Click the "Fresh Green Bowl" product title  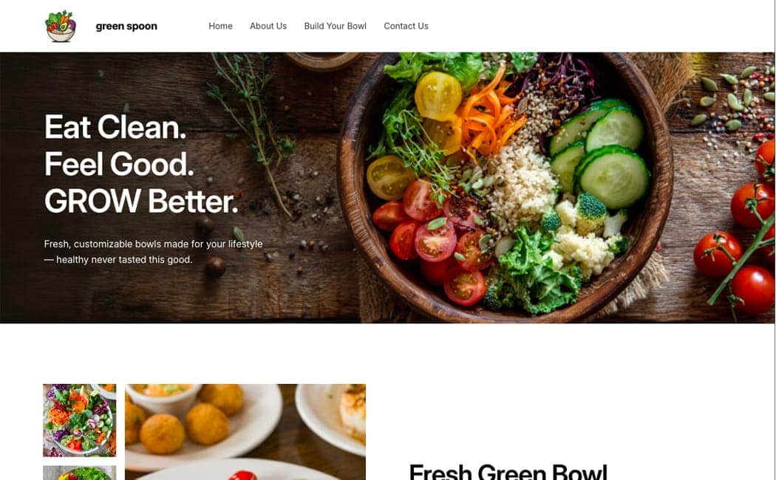tap(508, 471)
